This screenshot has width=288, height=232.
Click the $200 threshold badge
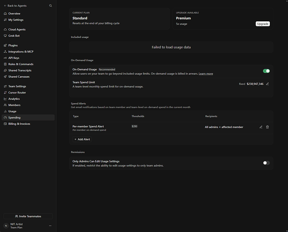pyautogui.click(x=134, y=126)
